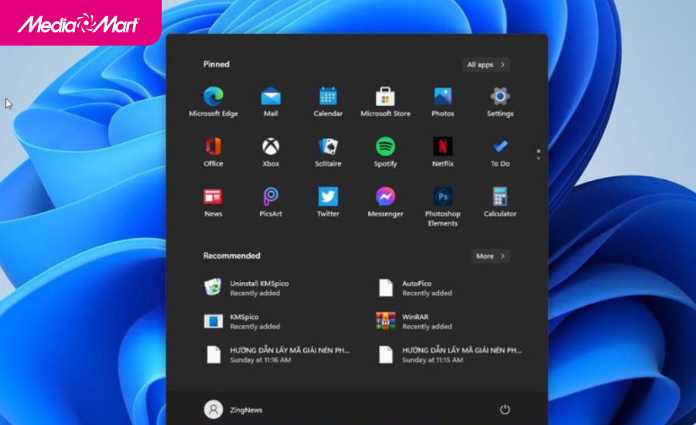Click the power button icon
The image size is (696, 425).
coord(505,410)
